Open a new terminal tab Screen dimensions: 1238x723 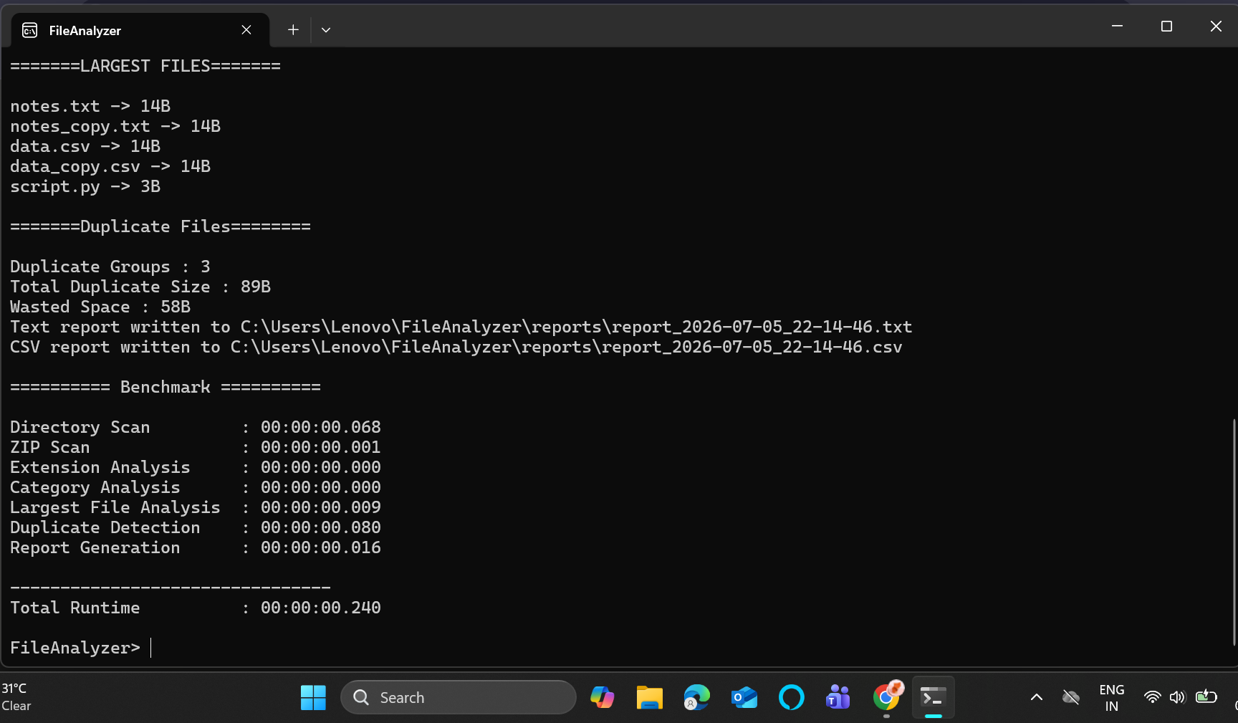(x=293, y=30)
